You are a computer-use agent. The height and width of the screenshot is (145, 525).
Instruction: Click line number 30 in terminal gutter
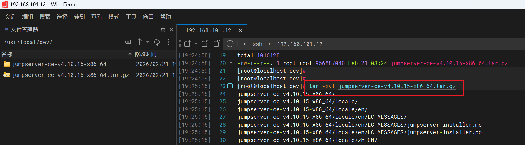pos(223,140)
